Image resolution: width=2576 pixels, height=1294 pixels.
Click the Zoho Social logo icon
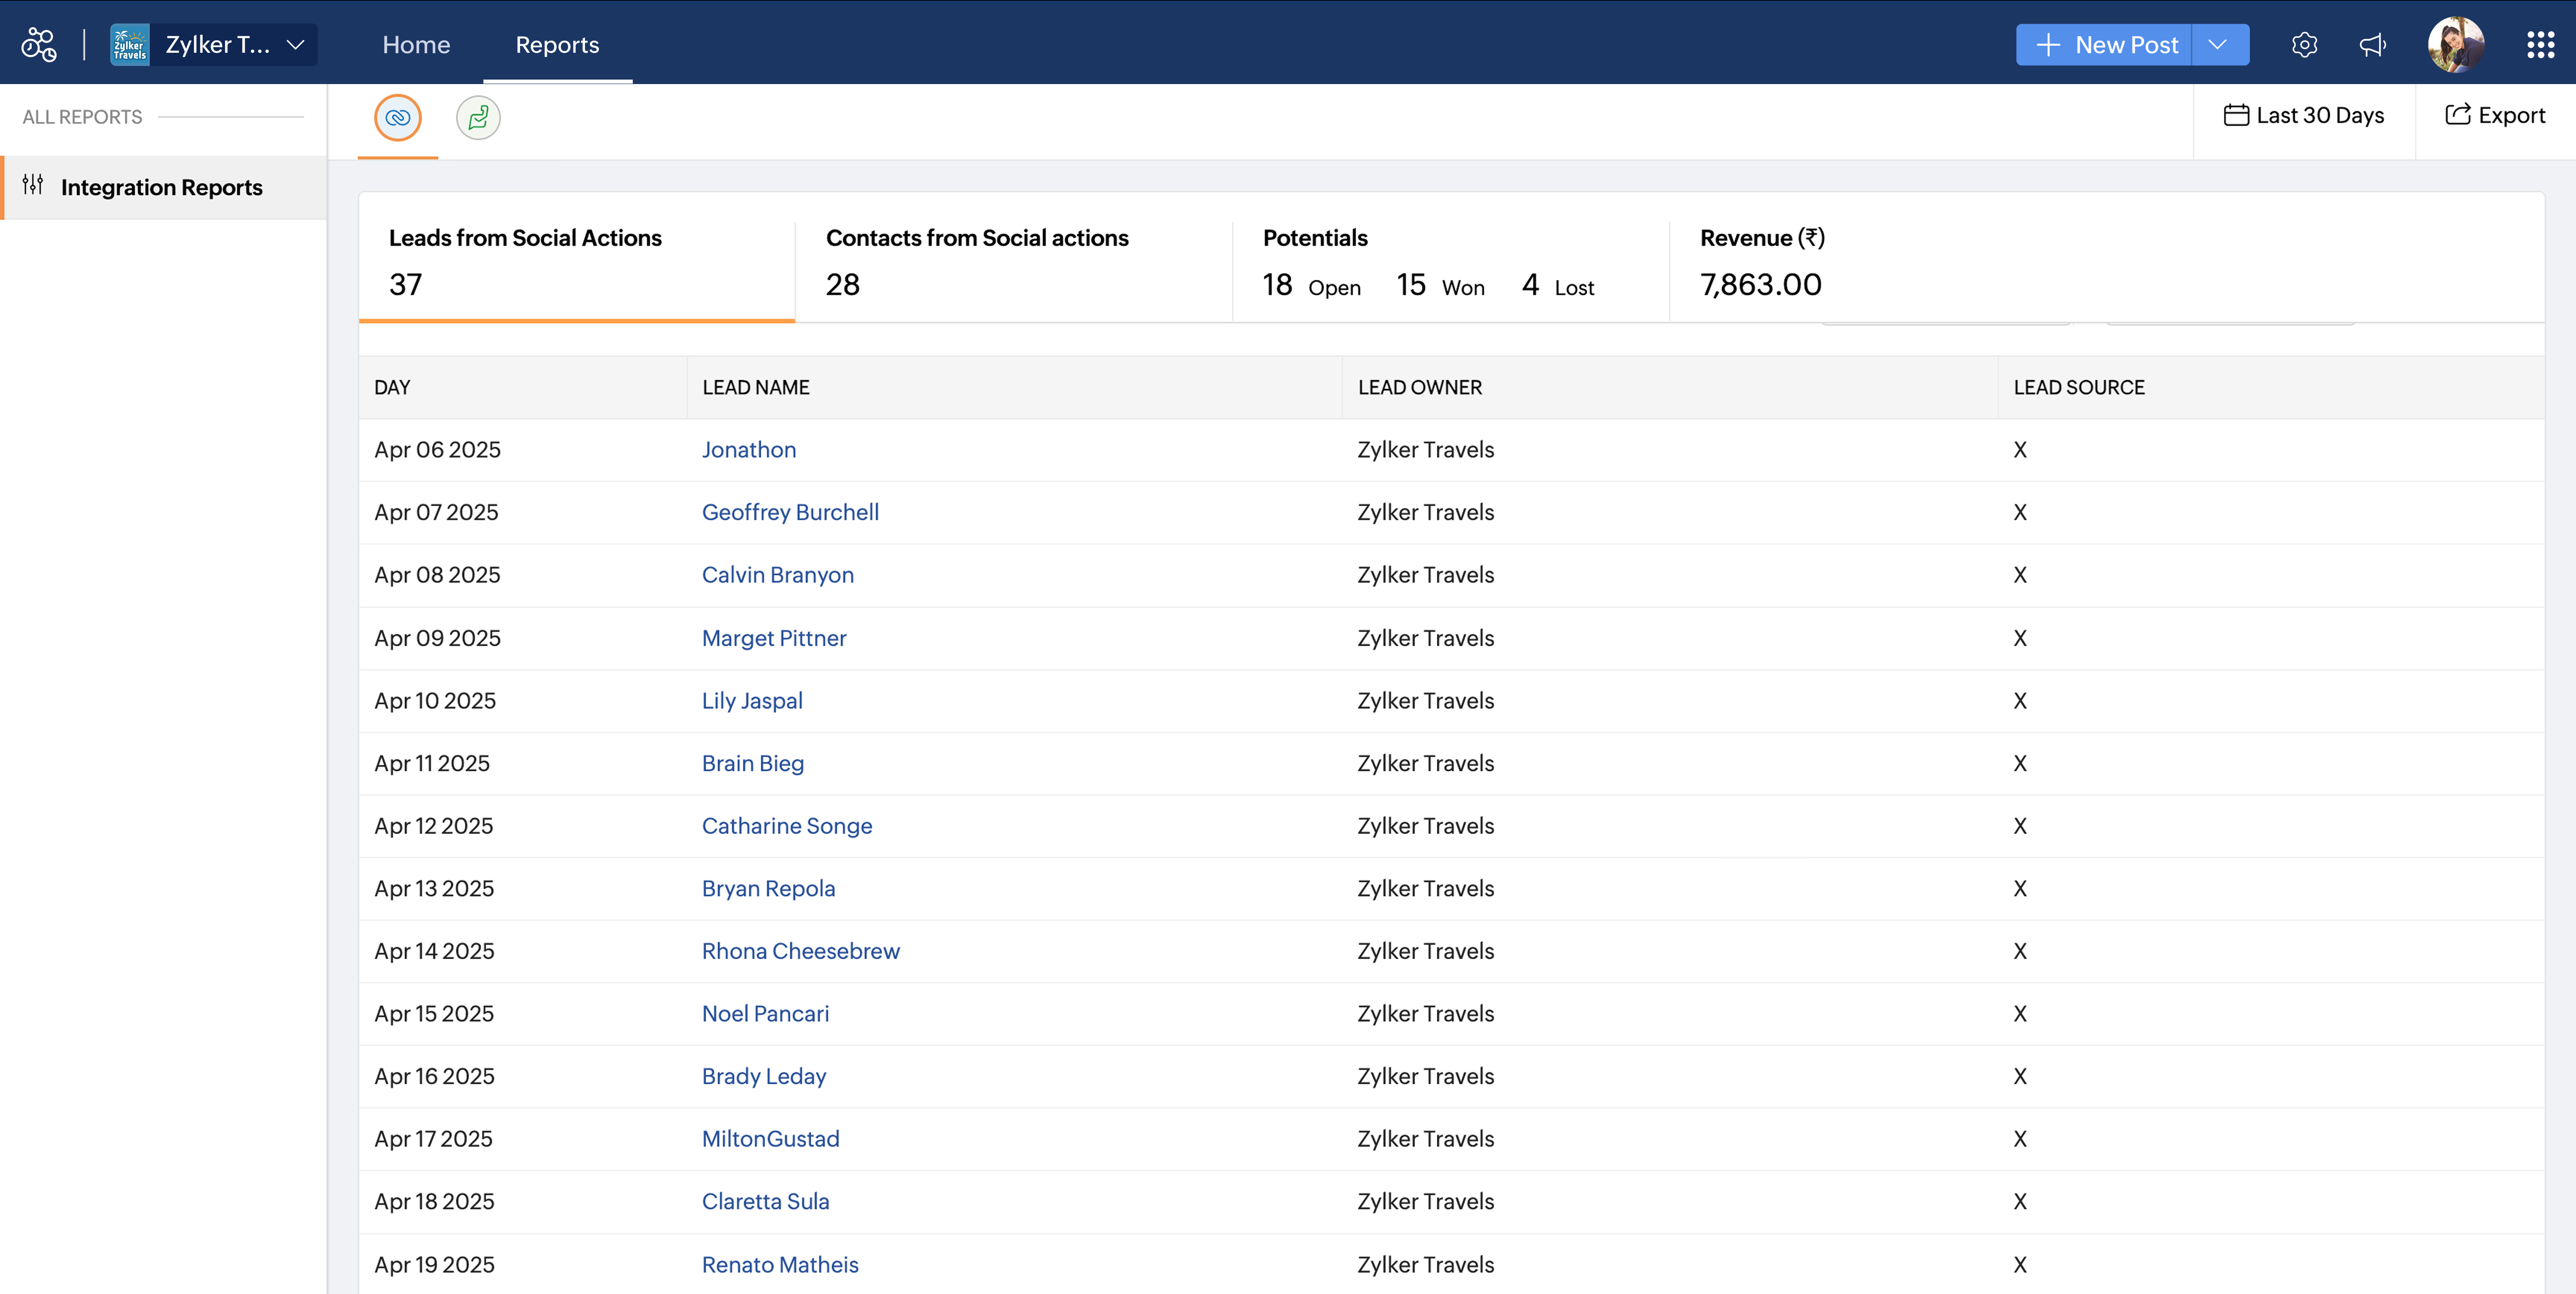coord(39,44)
